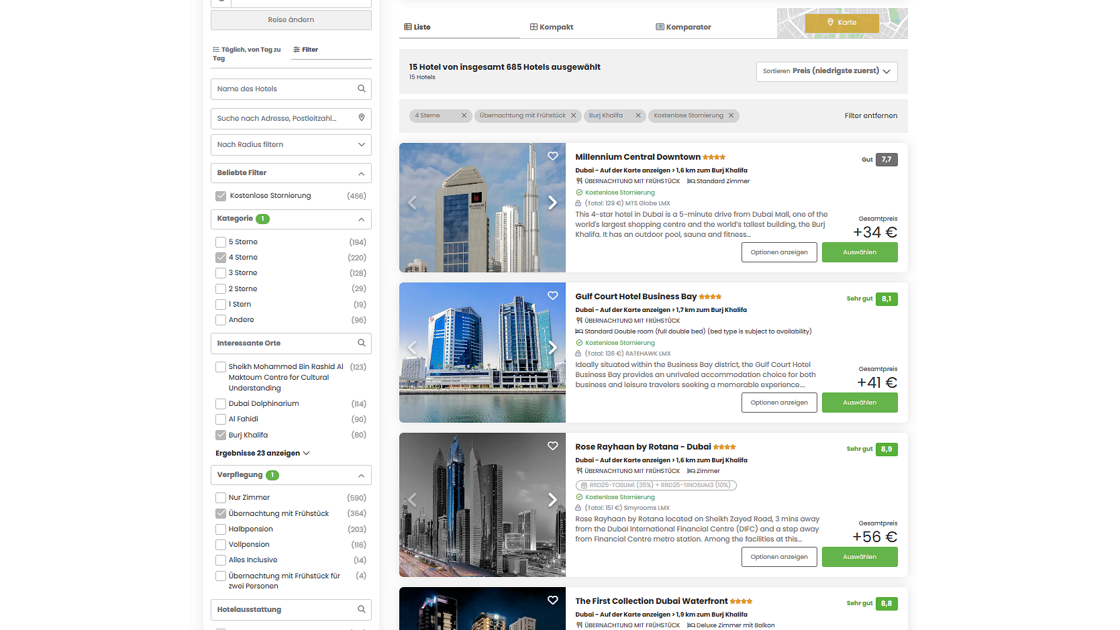Favorite Rose Rayhaan by Rotana heart icon
This screenshot has width=1120, height=630.
pyautogui.click(x=552, y=446)
